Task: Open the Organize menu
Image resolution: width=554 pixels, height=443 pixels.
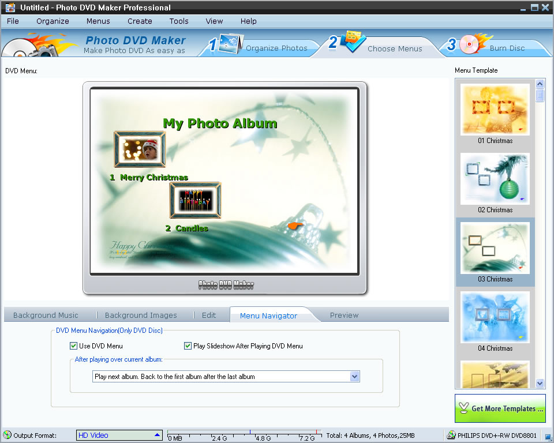Action: click(53, 21)
